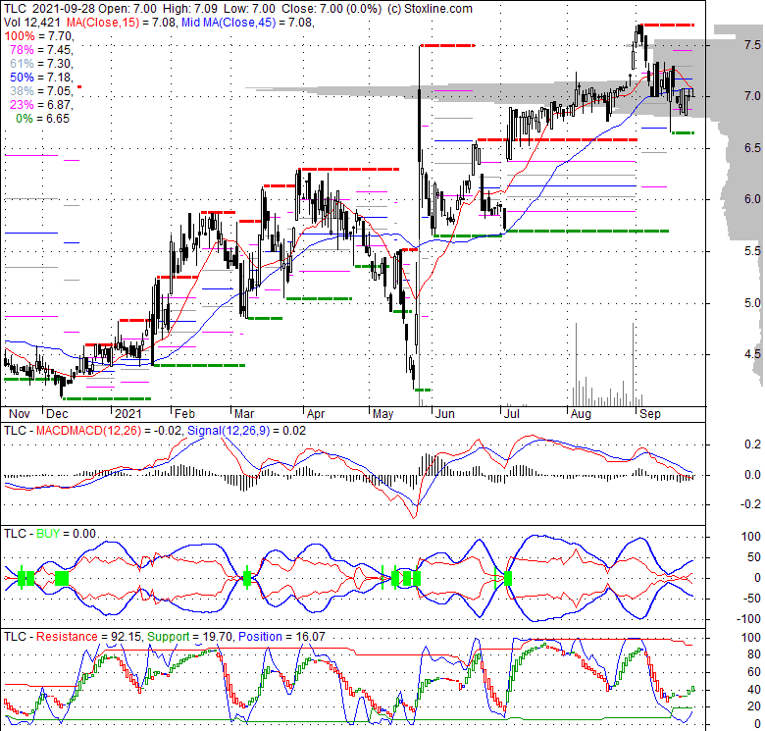Click the TLC - BUY = 0.00 label

[x=50, y=534]
